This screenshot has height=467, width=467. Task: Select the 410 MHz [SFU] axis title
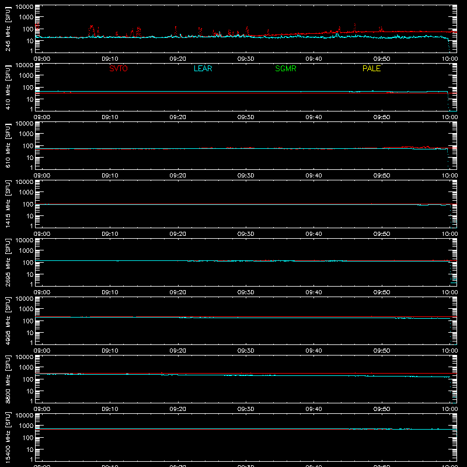[x=8, y=87]
